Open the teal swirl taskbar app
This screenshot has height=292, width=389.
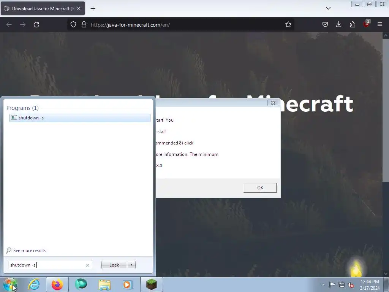pyautogui.click(x=81, y=284)
